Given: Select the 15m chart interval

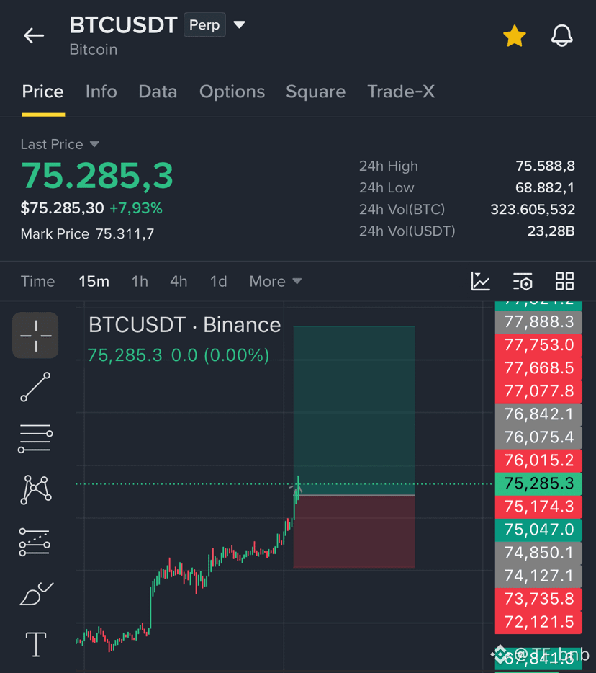Looking at the screenshot, I should tap(94, 282).
